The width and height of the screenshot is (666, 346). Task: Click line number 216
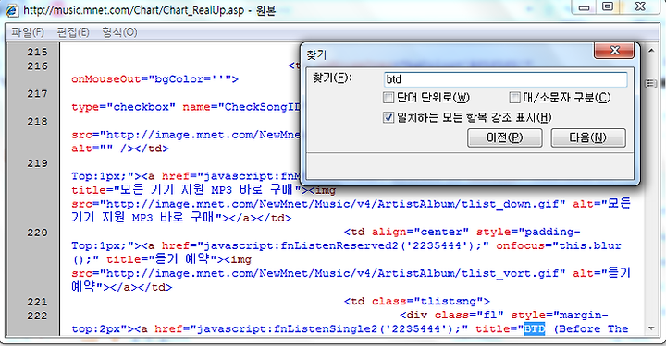37,66
